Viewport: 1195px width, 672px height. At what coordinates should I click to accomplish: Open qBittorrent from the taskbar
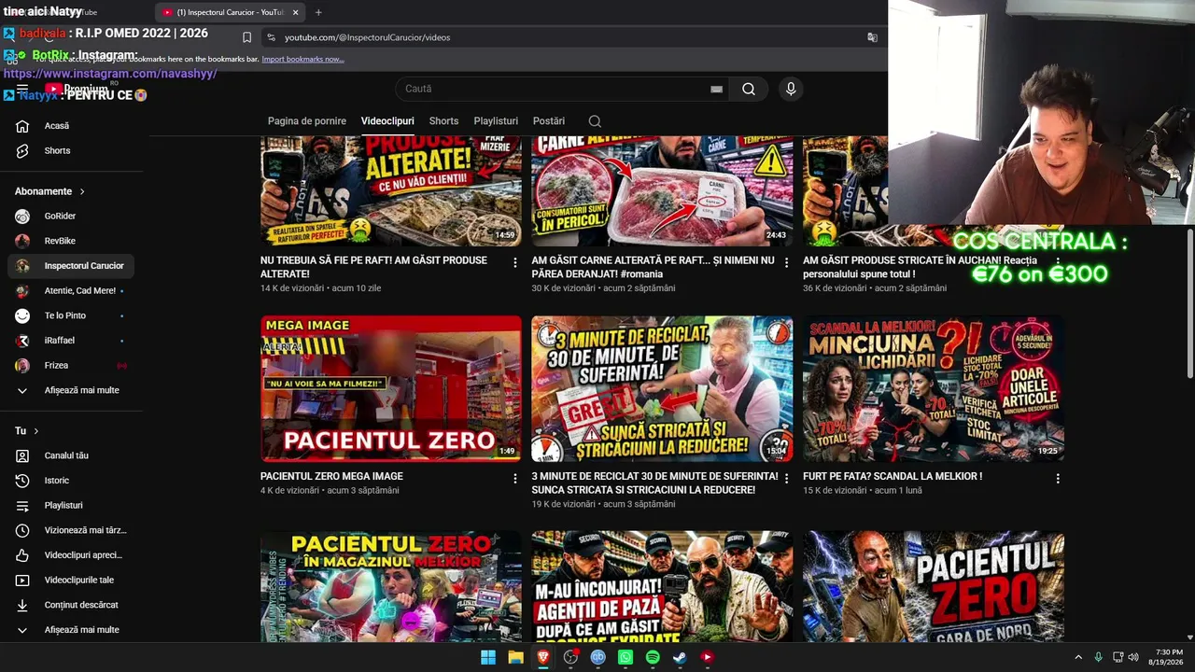click(598, 657)
